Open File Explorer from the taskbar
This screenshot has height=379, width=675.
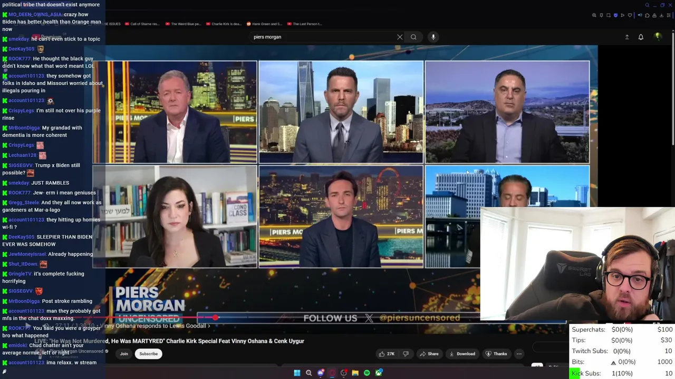pos(355,373)
